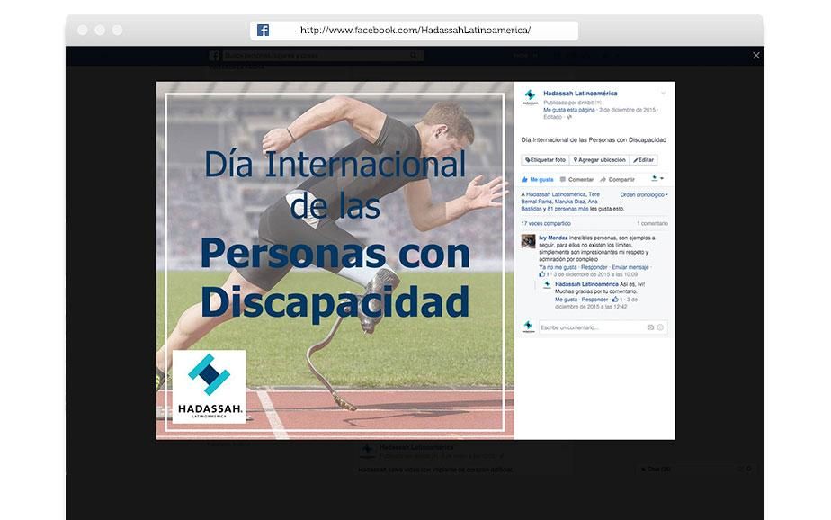
Task: Open the post-as identity dropdown next to Compartir
Action: click(x=657, y=179)
